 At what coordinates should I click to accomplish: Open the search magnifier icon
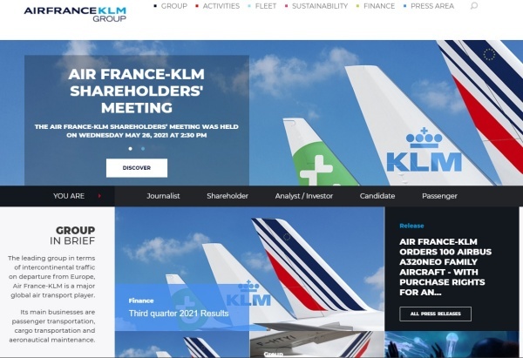pyautogui.click(x=473, y=6)
